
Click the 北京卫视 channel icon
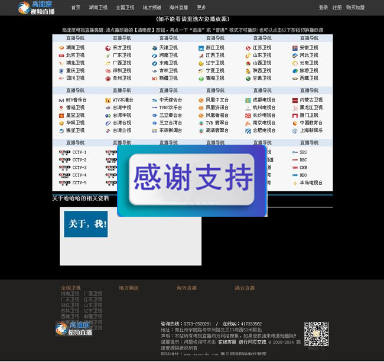pos(61,56)
